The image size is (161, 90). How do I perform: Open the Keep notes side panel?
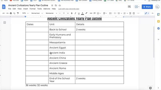pyautogui.click(x=158, y=21)
